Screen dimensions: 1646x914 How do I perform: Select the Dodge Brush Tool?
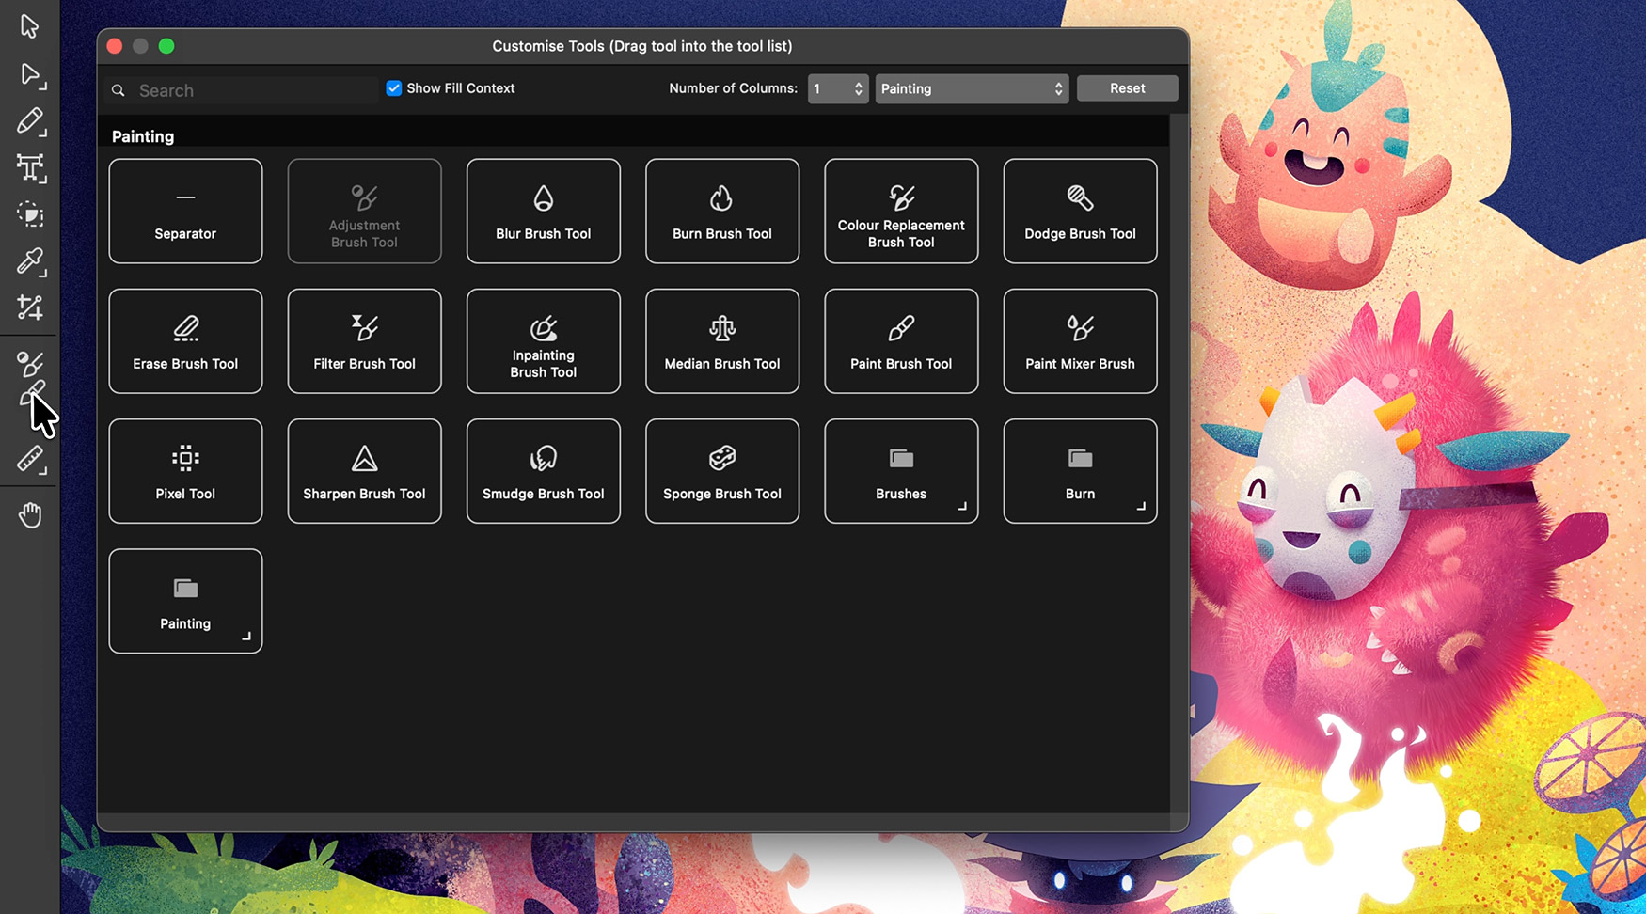coord(1079,211)
